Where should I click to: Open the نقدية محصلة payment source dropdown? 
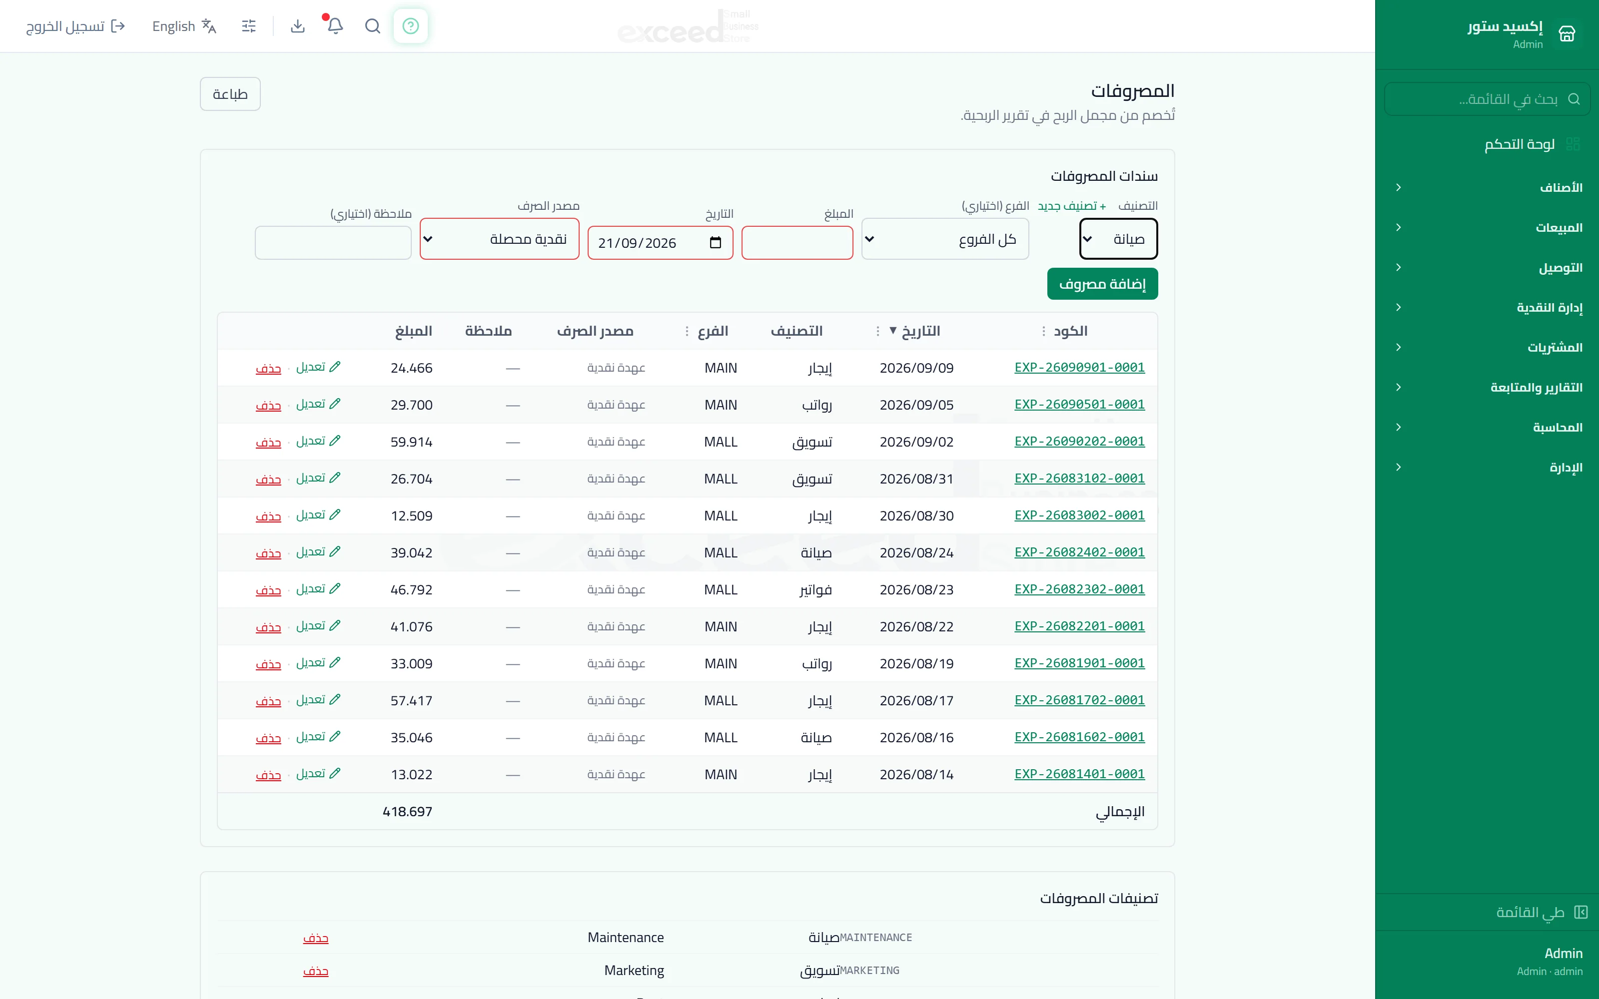pyautogui.click(x=500, y=239)
